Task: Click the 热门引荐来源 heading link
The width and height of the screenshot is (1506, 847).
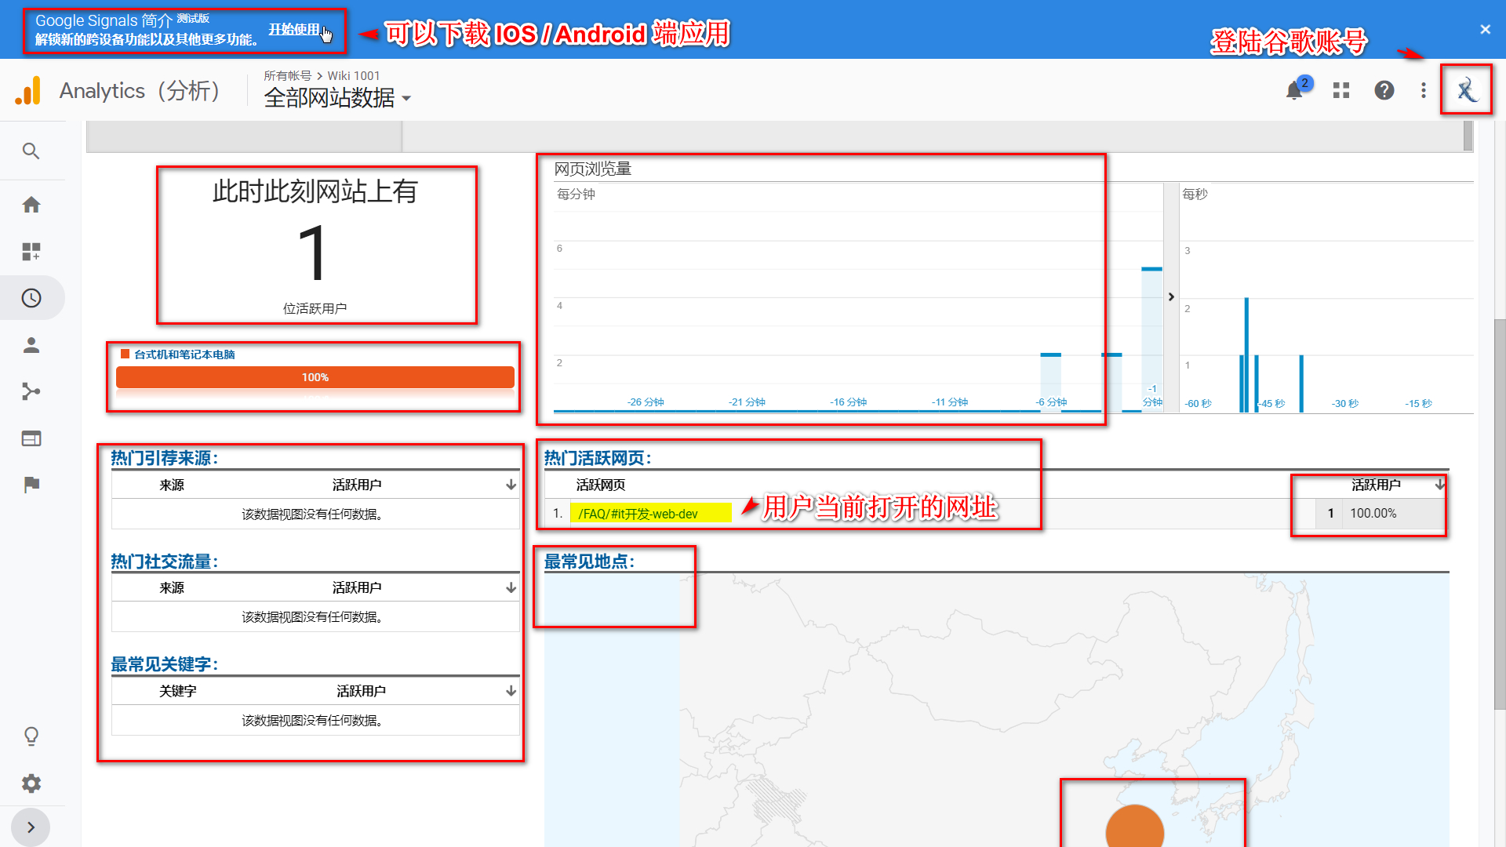Action: (x=165, y=458)
